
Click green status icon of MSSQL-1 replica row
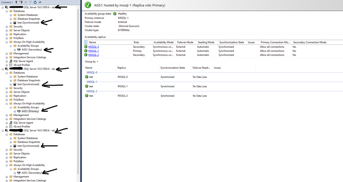(86, 51)
